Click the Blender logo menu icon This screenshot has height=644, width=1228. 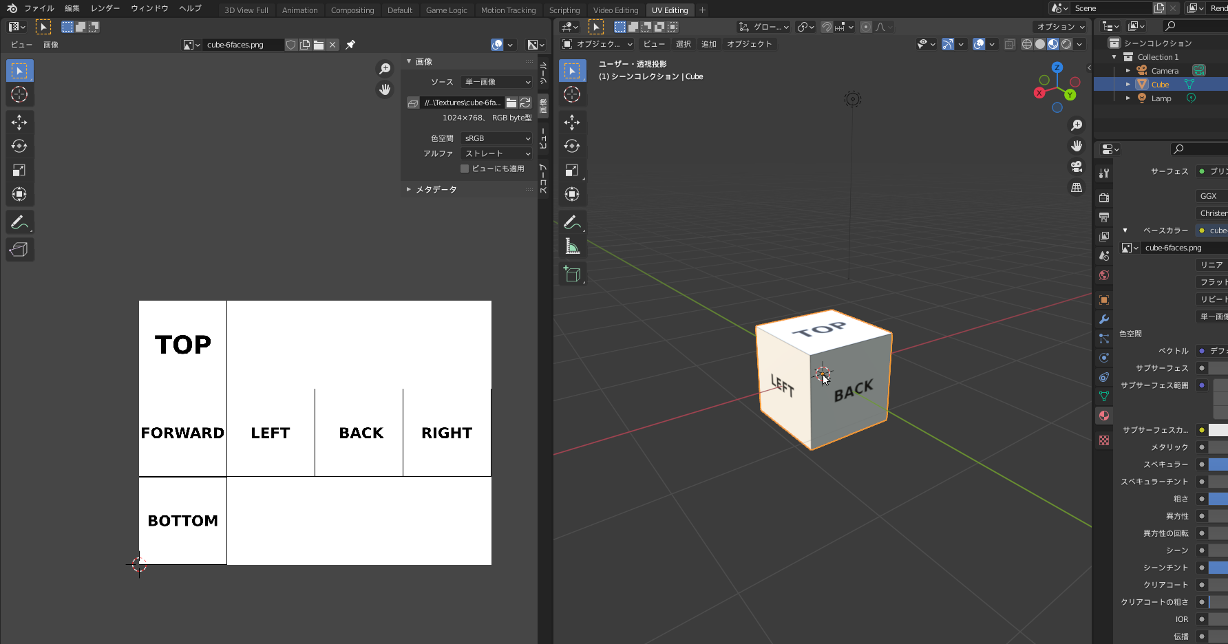click(12, 8)
